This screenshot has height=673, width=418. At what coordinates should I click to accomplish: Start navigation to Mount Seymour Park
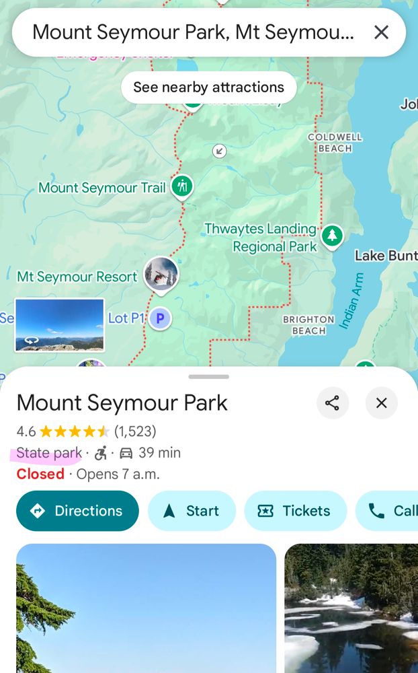pos(192,511)
